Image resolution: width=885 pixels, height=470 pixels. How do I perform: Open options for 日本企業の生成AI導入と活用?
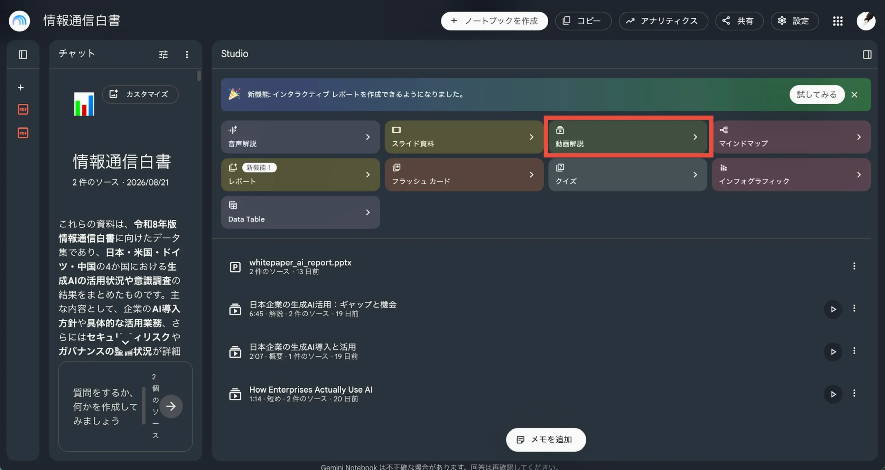pyautogui.click(x=854, y=351)
